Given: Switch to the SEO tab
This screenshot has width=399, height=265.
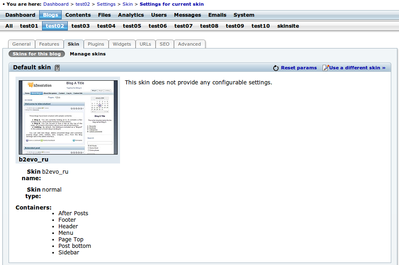Looking at the screenshot, I should (x=165, y=44).
